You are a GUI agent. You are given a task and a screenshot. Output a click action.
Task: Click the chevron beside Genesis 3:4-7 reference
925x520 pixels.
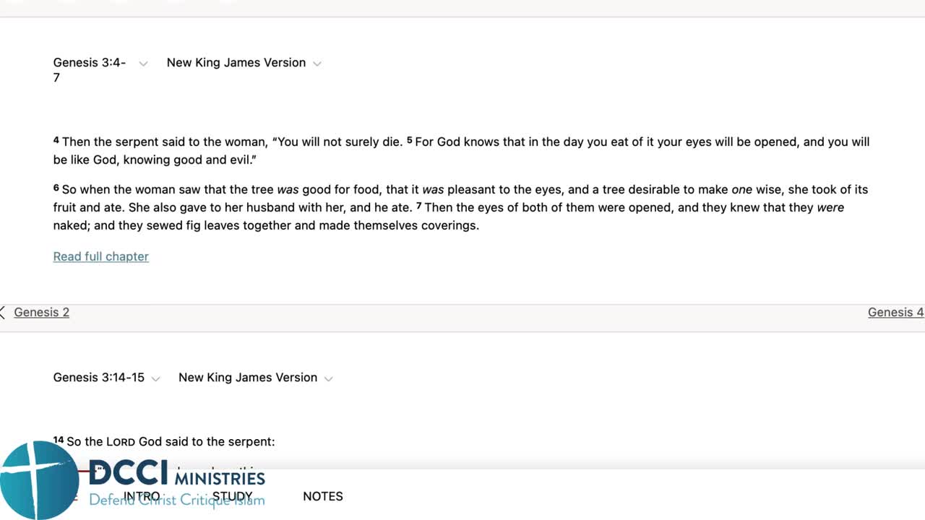[143, 64]
